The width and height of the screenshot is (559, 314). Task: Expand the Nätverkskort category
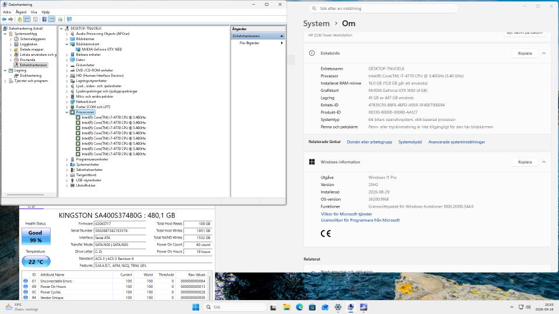[66, 102]
